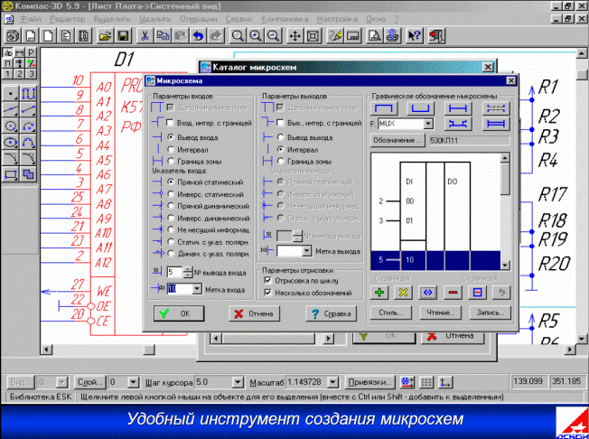Save the document with the floppy disk icon
The image size is (589, 439).
pos(123,36)
